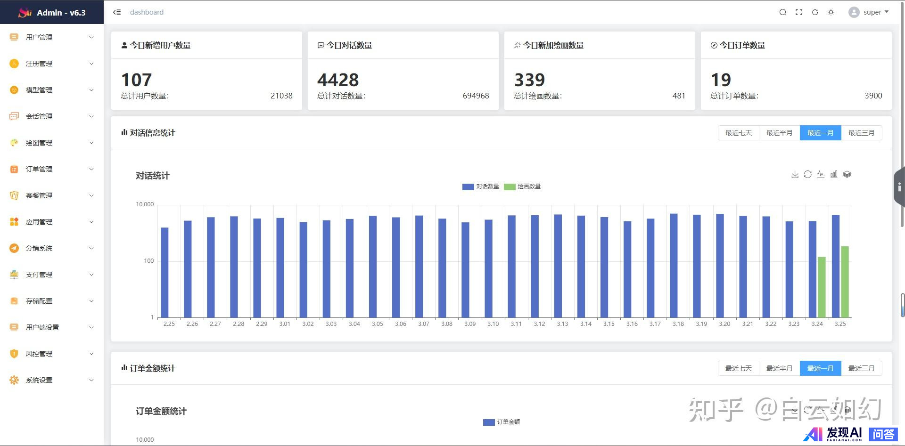Screen dimensions: 905x446
Task: Open the search icon in top bar
Action: pos(782,12)
